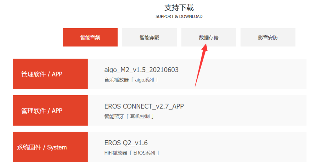Click the 支持下载 page heading
314x168 pixels.
(x=179, y=8)
